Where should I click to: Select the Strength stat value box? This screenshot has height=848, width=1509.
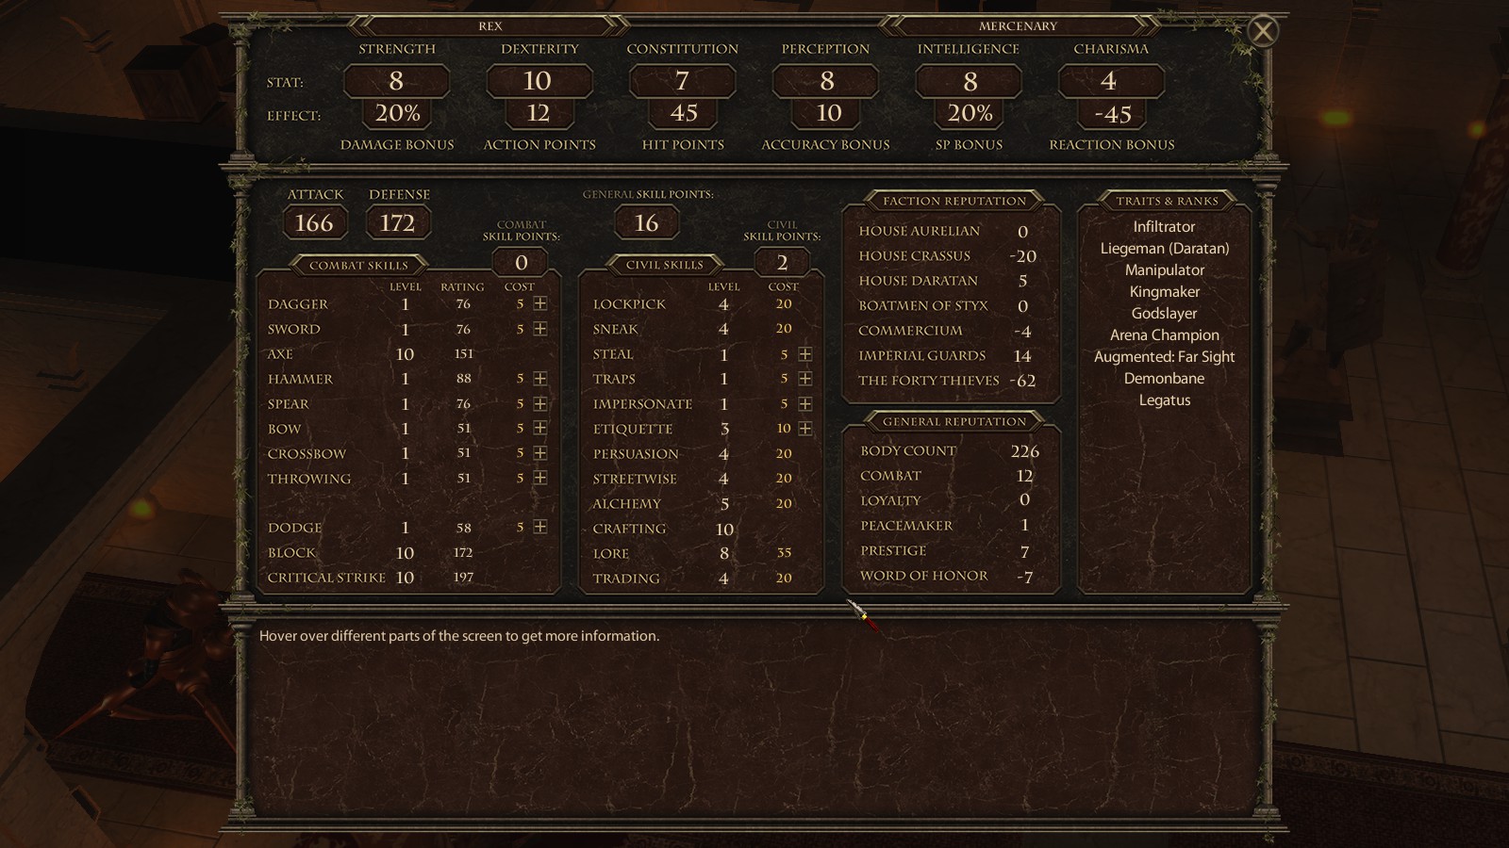click(396, 81)
